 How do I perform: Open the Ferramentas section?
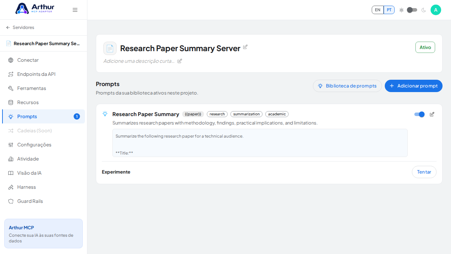[44, 88]
